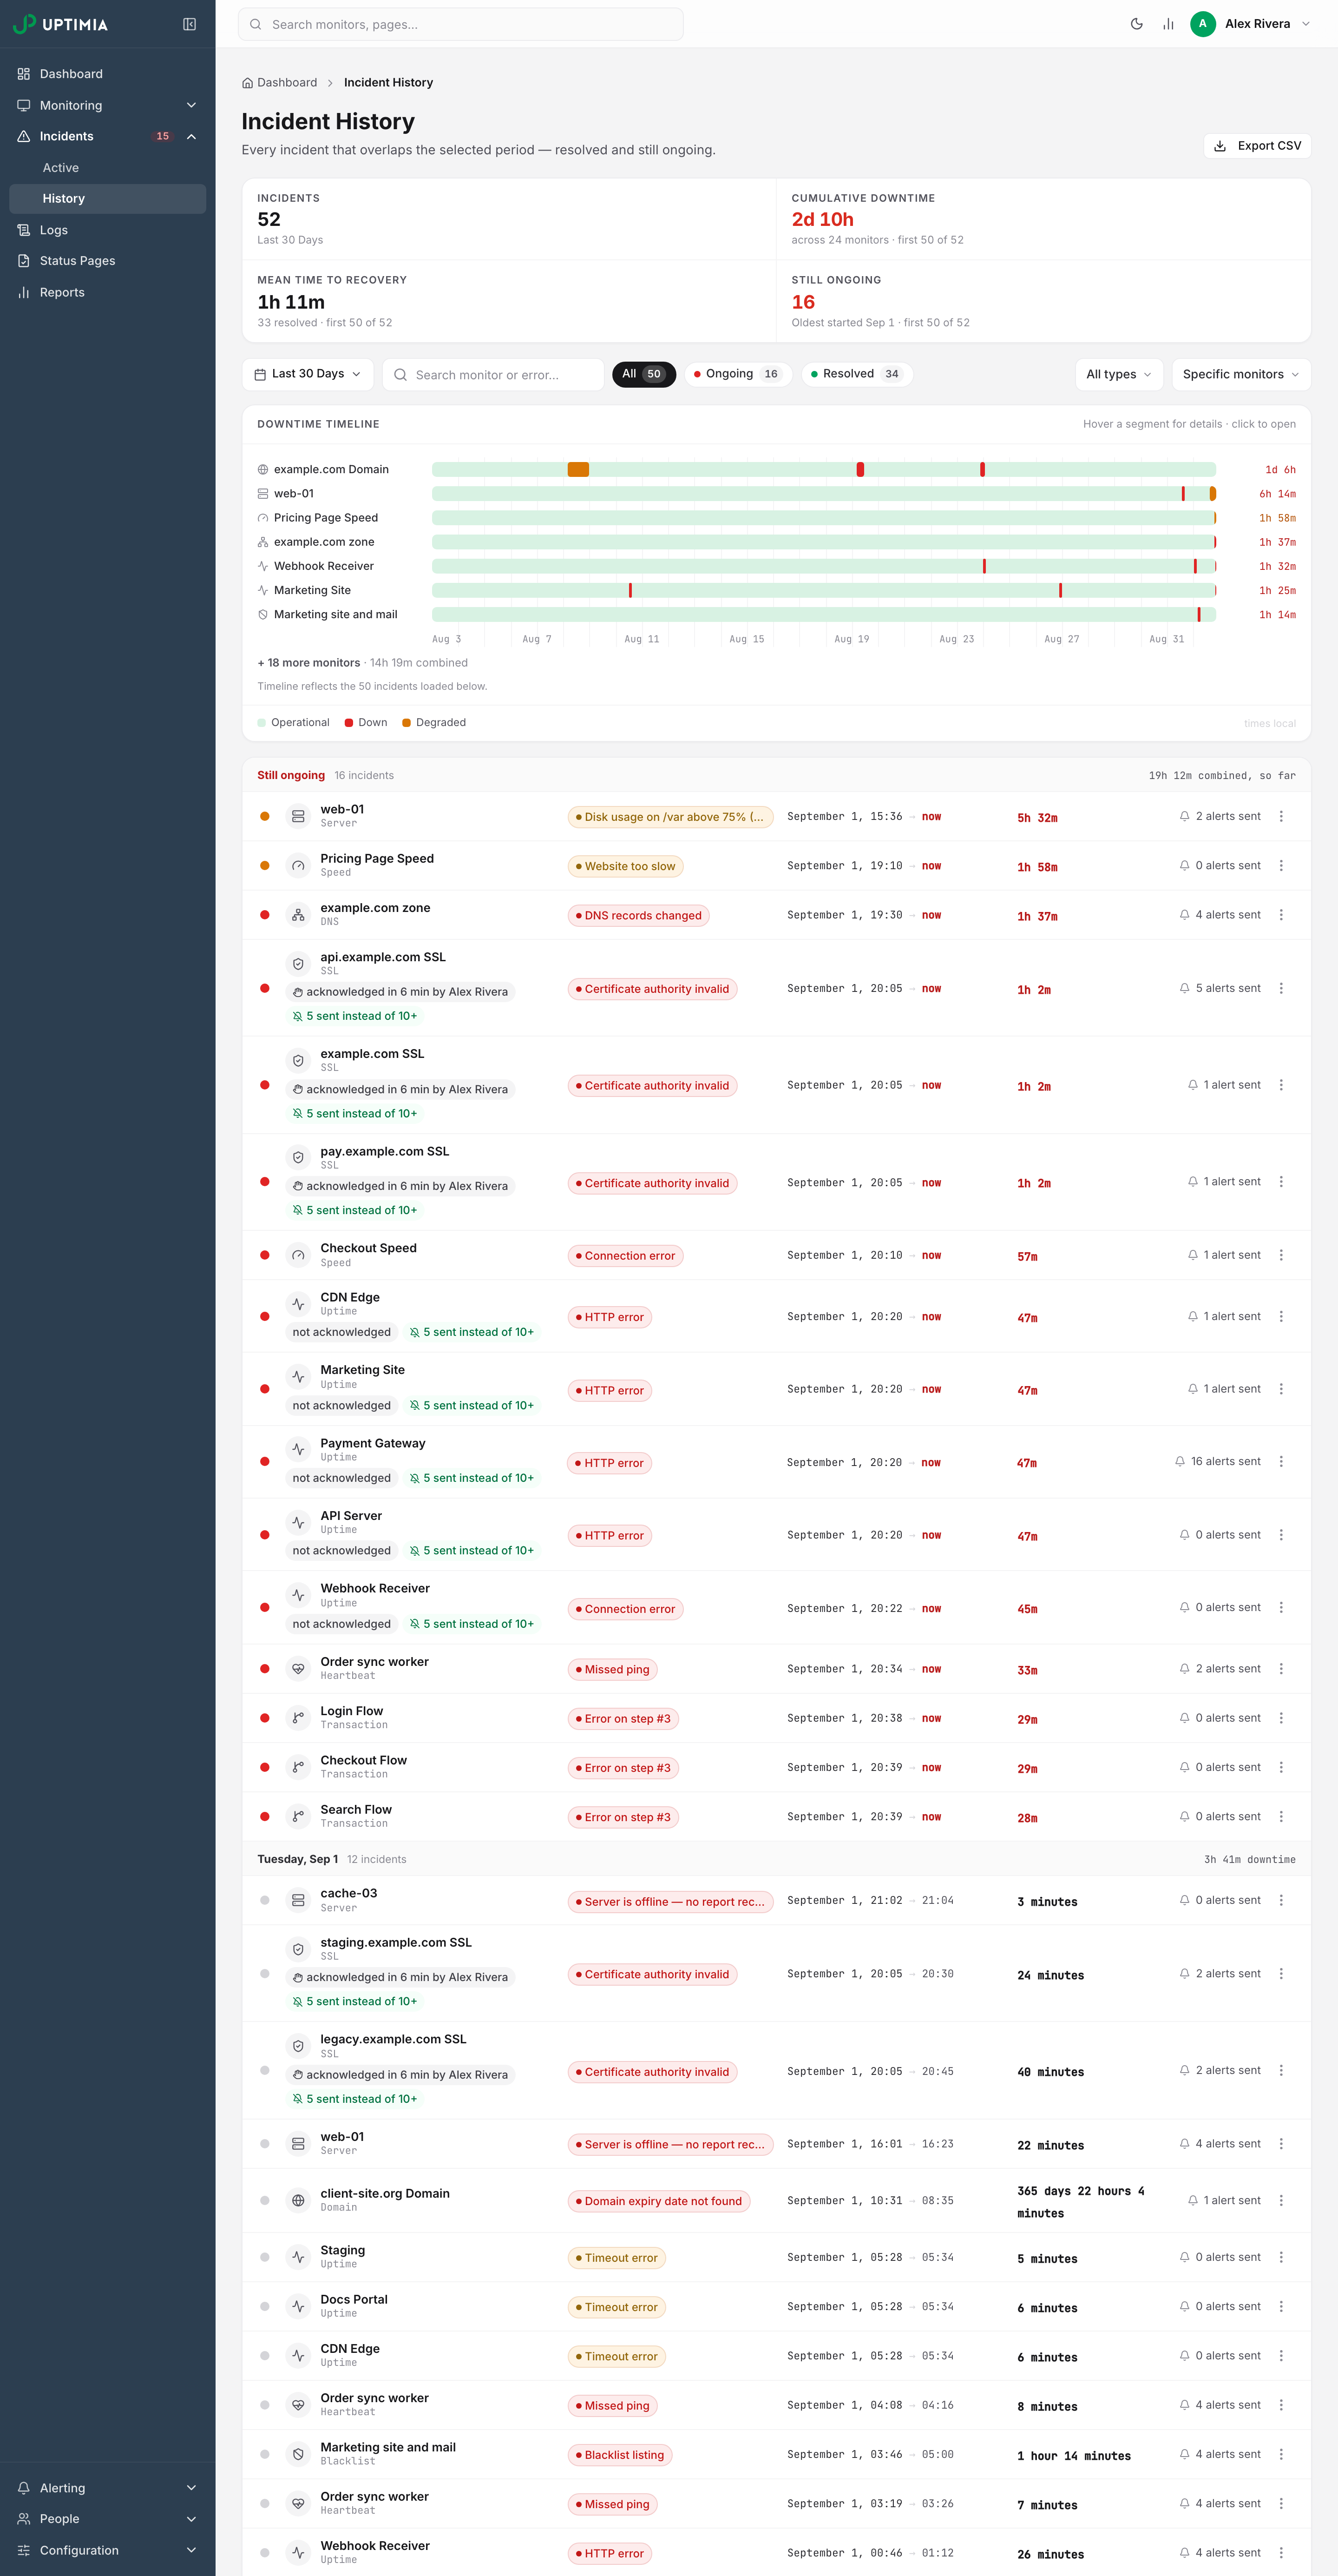Open the All types dropdown
The width and height of the screenshot is (1338, 2576).
[1118, 374]
